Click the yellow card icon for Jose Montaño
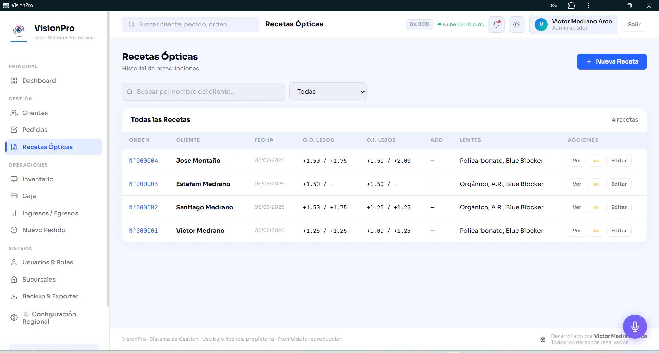 (596, 161)
